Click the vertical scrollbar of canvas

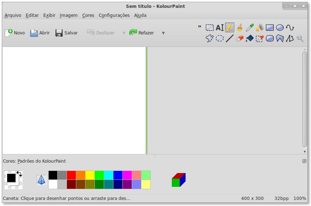[x=305, y=99]
